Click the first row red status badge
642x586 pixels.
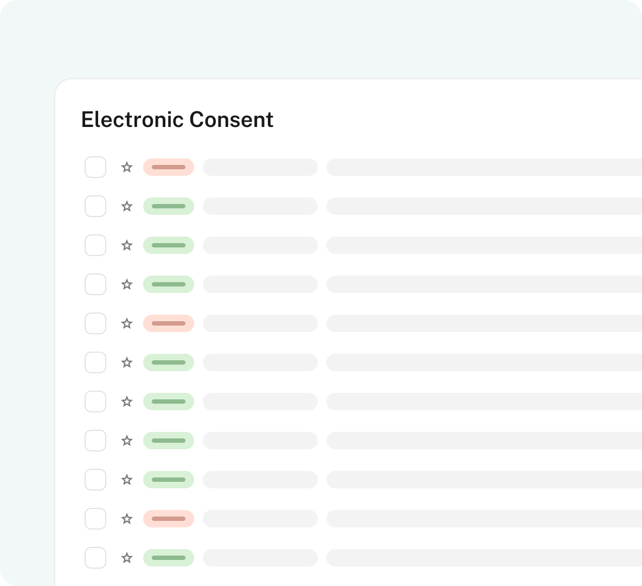tap(169, 167)
